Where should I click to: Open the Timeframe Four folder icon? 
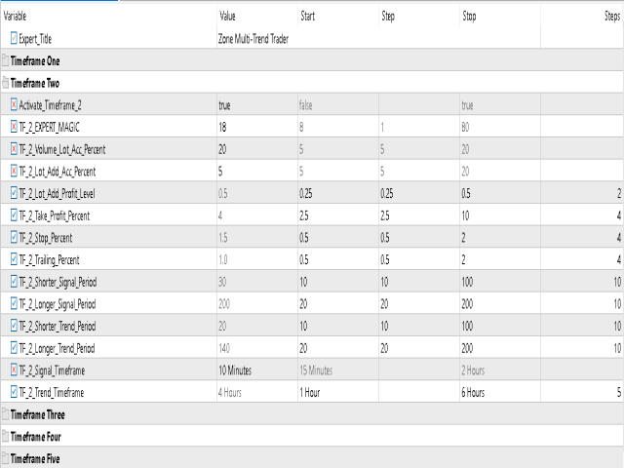pos(6,437)
